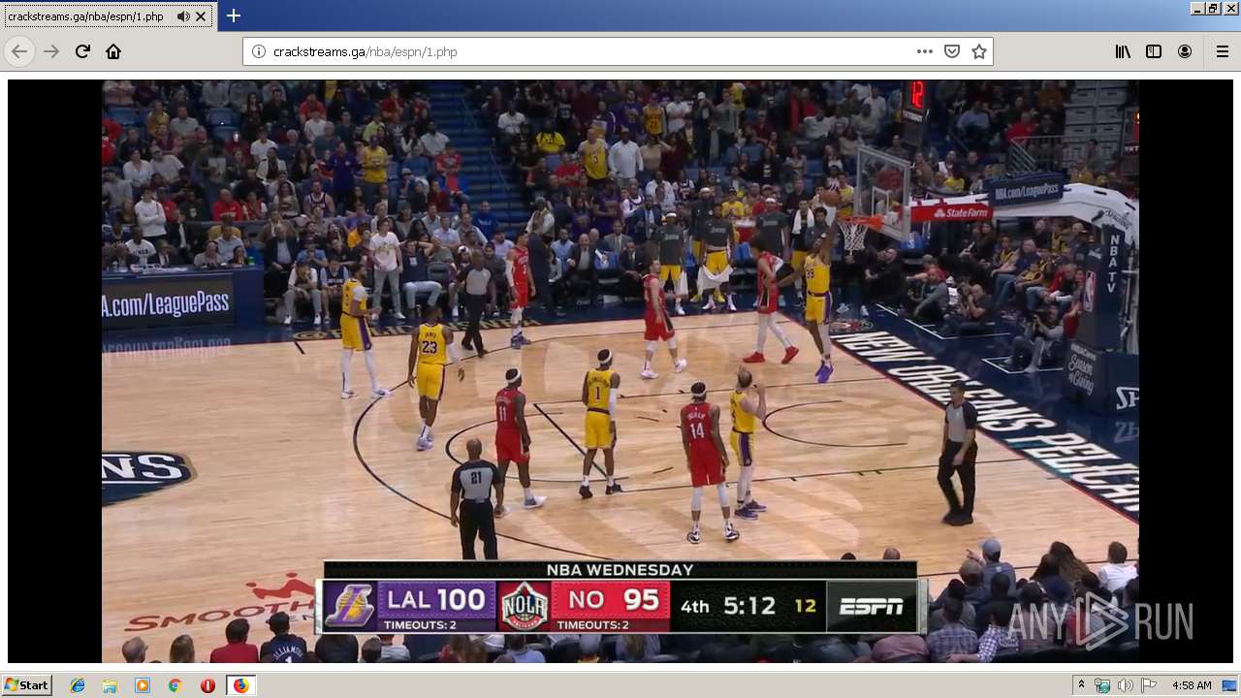Image resolution: width=1241 pixels, height=698 pixels.
Task: Select the crackstreams.ga/nba/espn/1.php tab
Action: [107, 16]
